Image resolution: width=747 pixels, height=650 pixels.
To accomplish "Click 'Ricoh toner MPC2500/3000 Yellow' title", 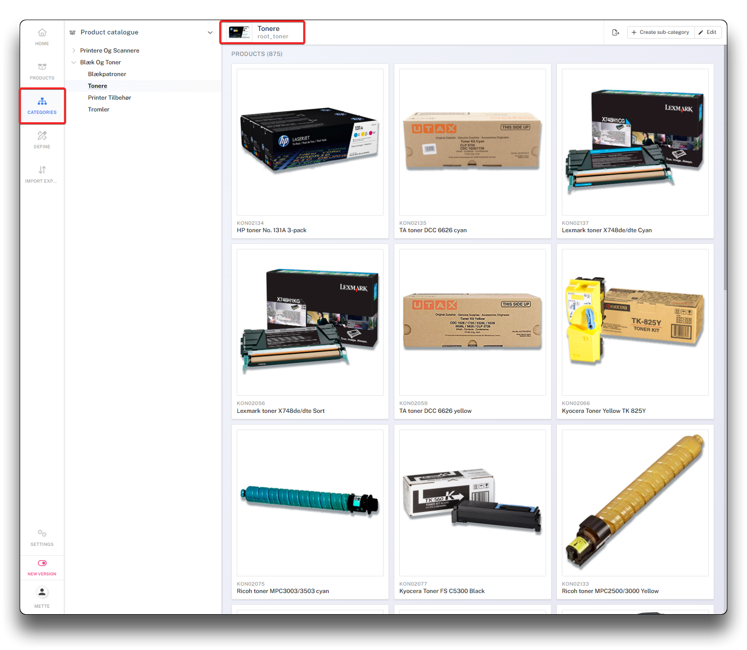I will click(610, 591).
